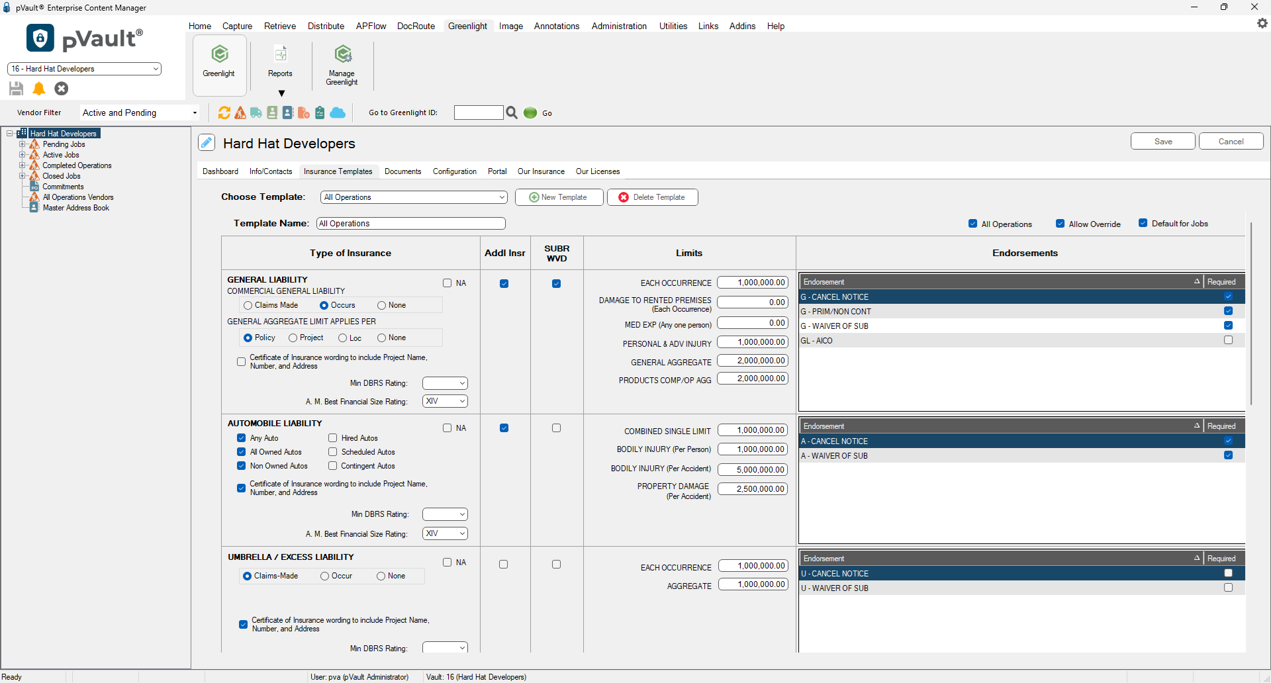1271x683 pixels.
Task: Toggle Hired Autos checkbox
Action: pos(333,438)
